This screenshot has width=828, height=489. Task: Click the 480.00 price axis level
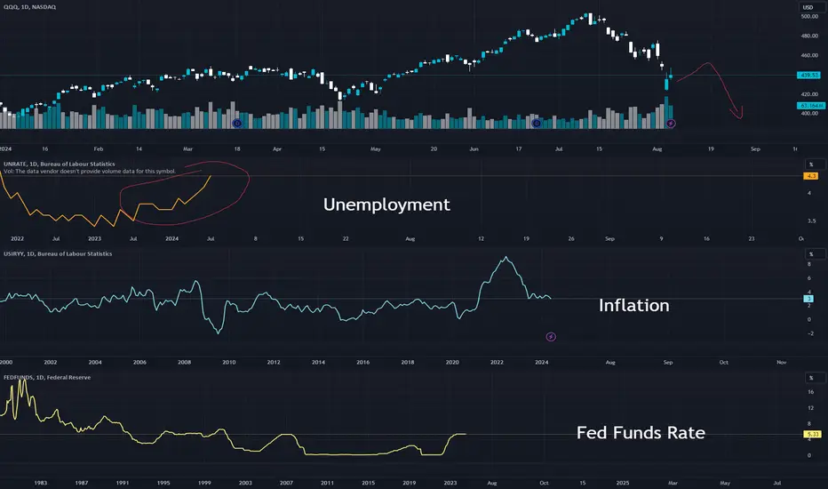tap(809, 36)
